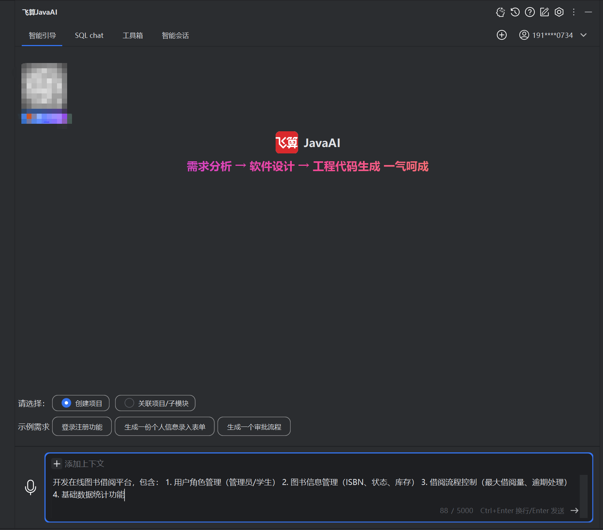Click 添加上下文 plus icon above the input
The width and height of the screenshot is (603, 530).
(57, 464)
